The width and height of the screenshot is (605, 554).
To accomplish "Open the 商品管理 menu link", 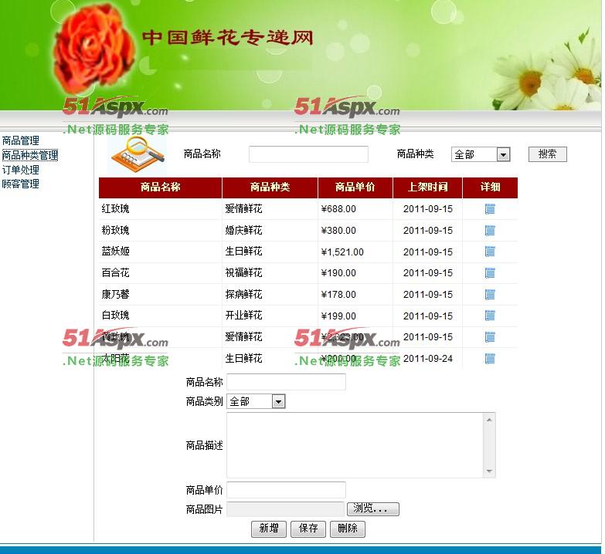I will click(x=20, y=140).
